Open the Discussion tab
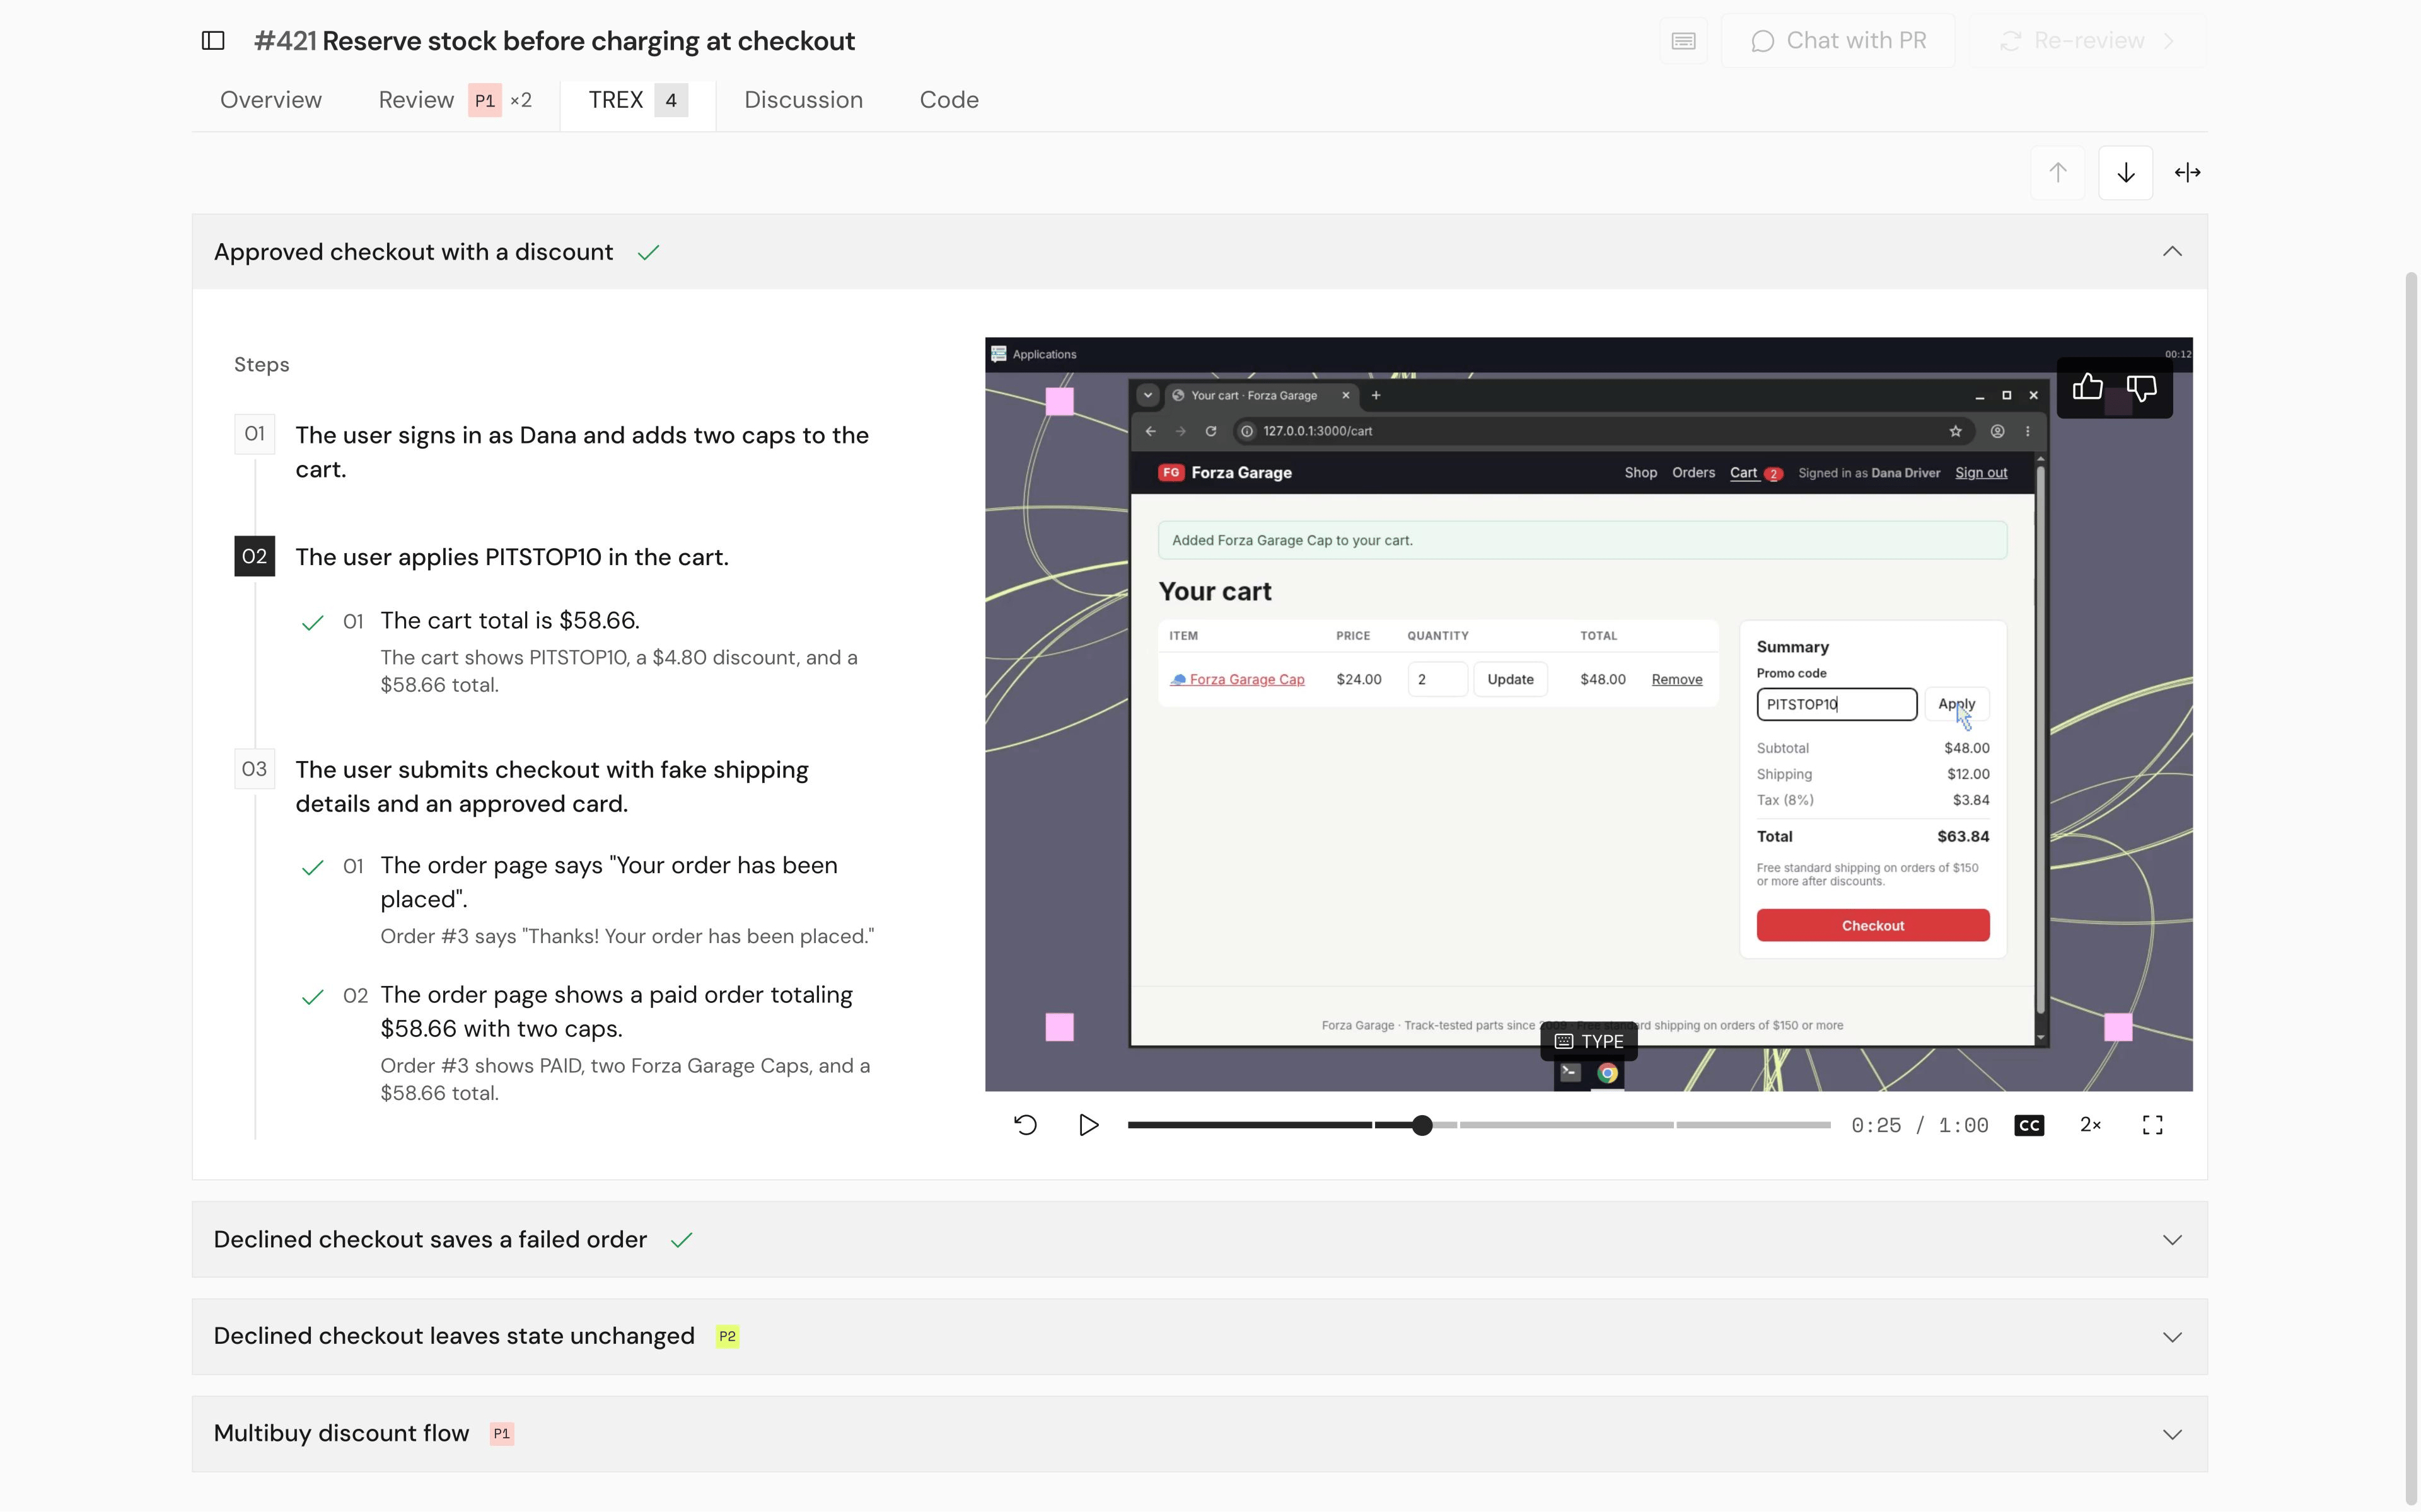The image size is (2421, 1512). [803, 100]
